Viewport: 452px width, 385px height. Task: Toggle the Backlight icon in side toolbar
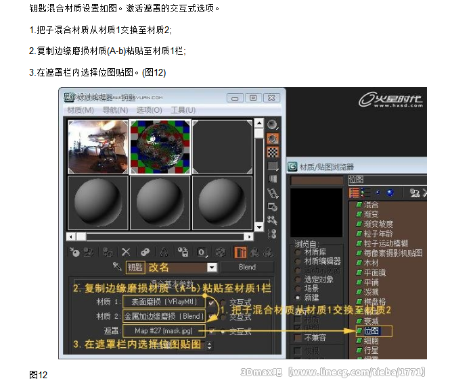tap(272, 138)
